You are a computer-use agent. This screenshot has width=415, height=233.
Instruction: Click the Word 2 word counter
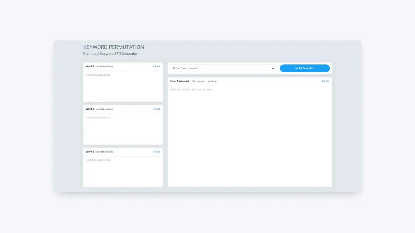coord(156,109)
